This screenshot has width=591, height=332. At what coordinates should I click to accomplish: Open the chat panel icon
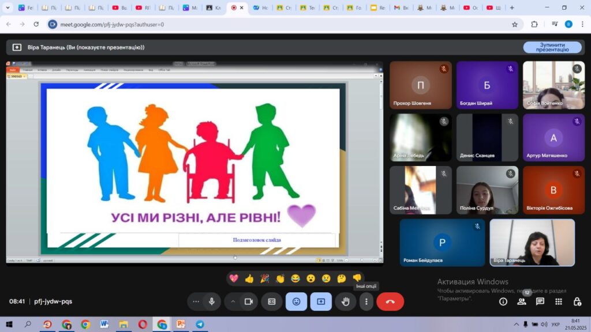tap(540, 301)
